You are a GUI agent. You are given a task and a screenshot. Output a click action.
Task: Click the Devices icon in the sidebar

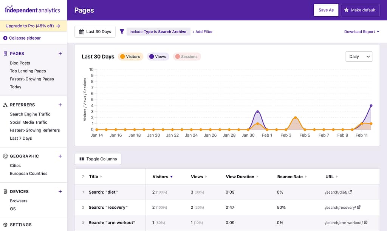[x=5, y=191]
